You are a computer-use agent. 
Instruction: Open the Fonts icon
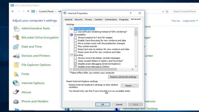pos(16,74)
